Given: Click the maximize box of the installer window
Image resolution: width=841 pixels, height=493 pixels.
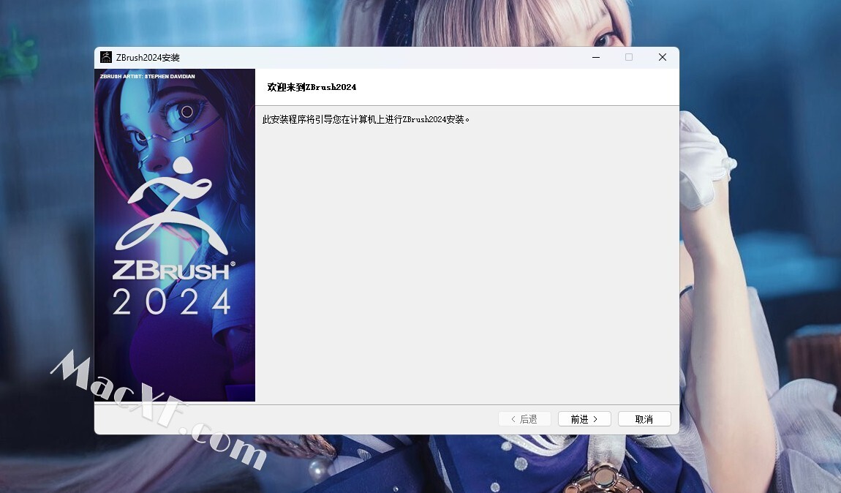Looking at the screenshot, I should click(x=629, y=57).
